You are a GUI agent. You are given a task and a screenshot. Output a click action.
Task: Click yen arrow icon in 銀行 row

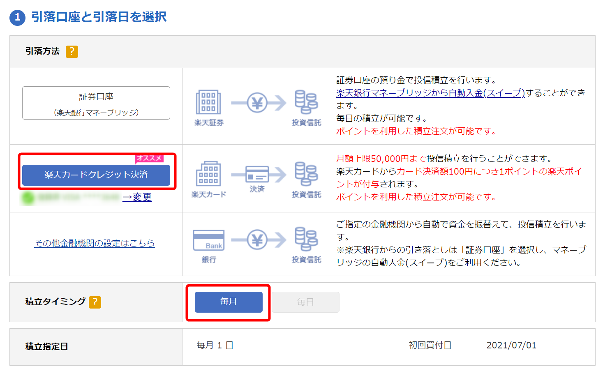pyautogui.click(x=259, y=240)
